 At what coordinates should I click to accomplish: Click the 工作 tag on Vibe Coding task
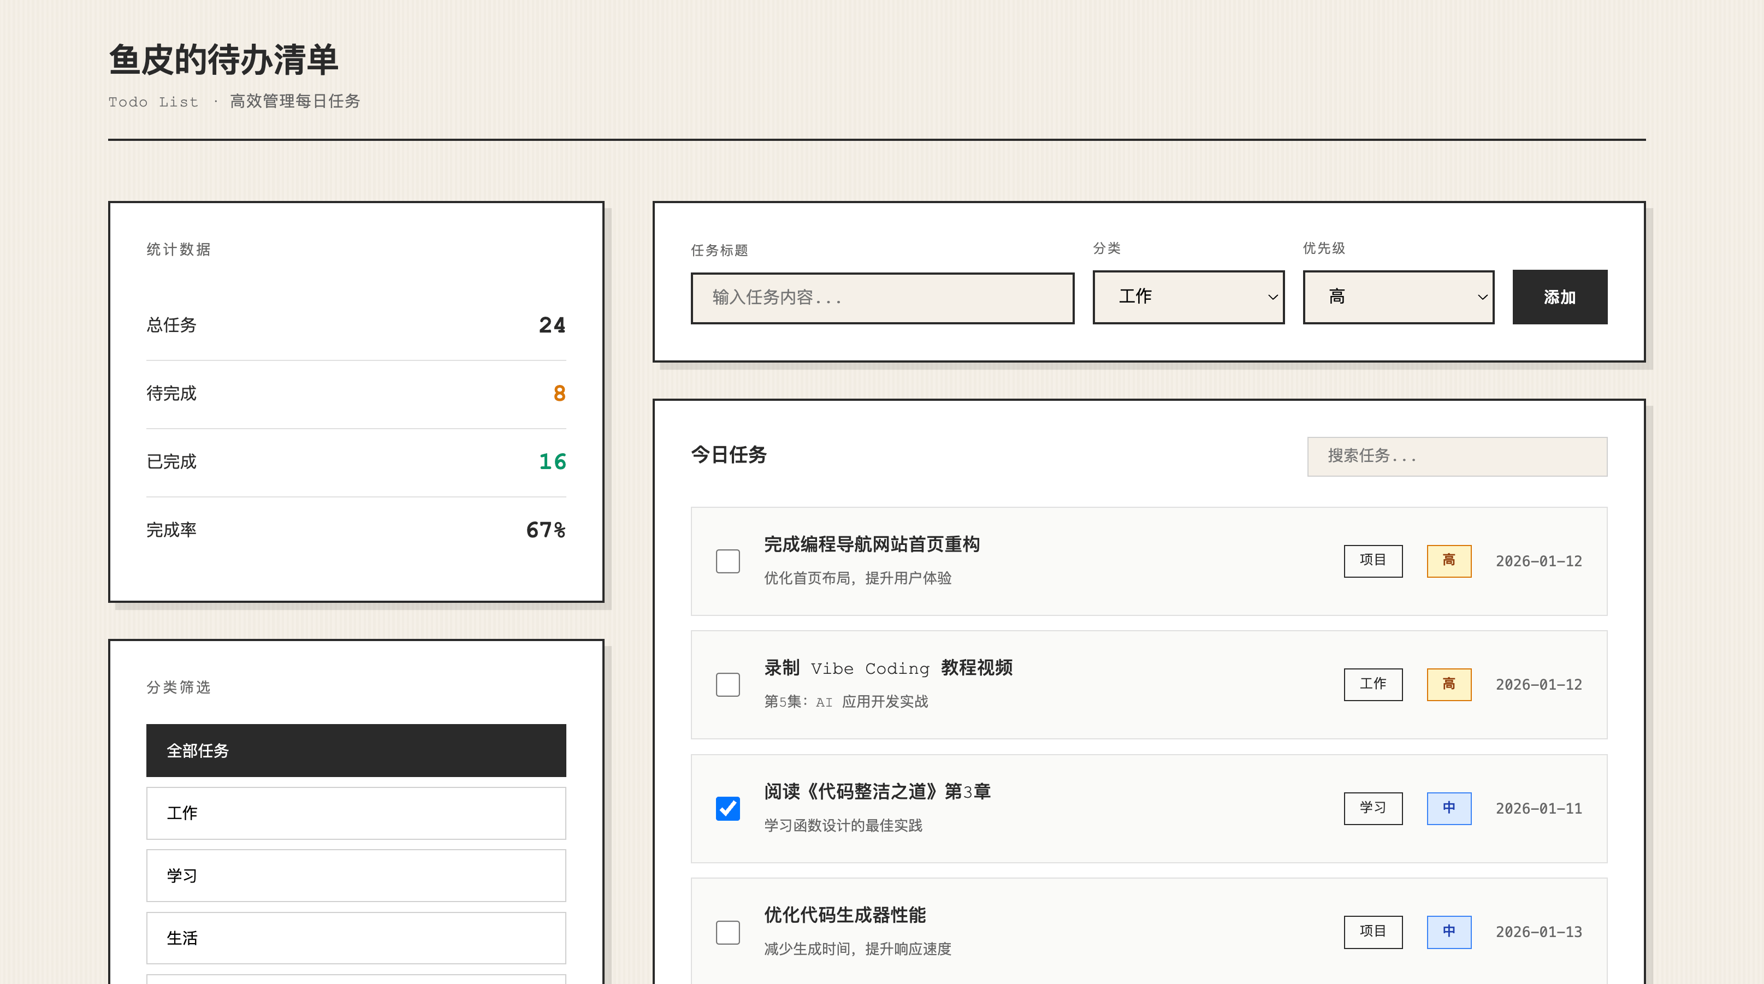tap(1372, 684)
